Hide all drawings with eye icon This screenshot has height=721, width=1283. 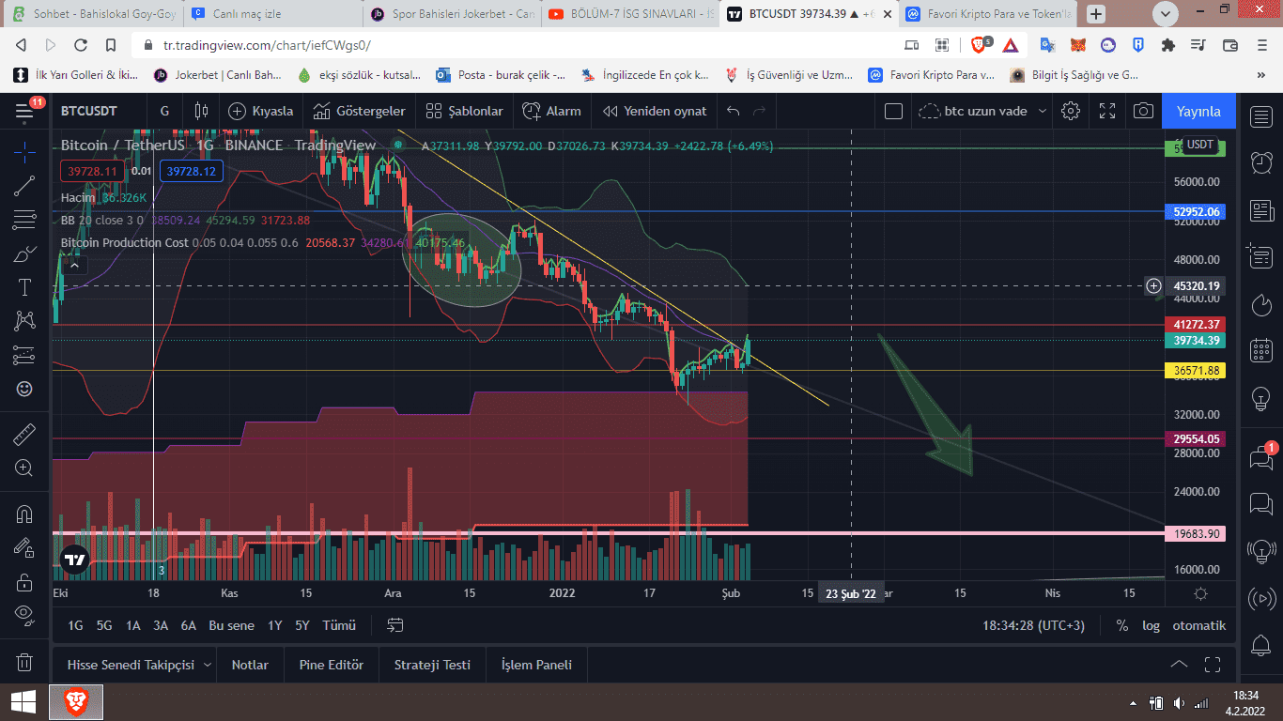25,615
